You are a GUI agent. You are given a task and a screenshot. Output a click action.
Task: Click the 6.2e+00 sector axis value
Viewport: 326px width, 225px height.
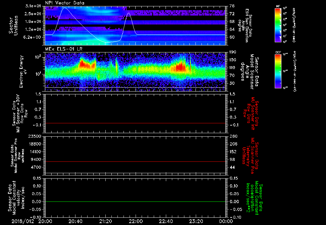[32, 37]
